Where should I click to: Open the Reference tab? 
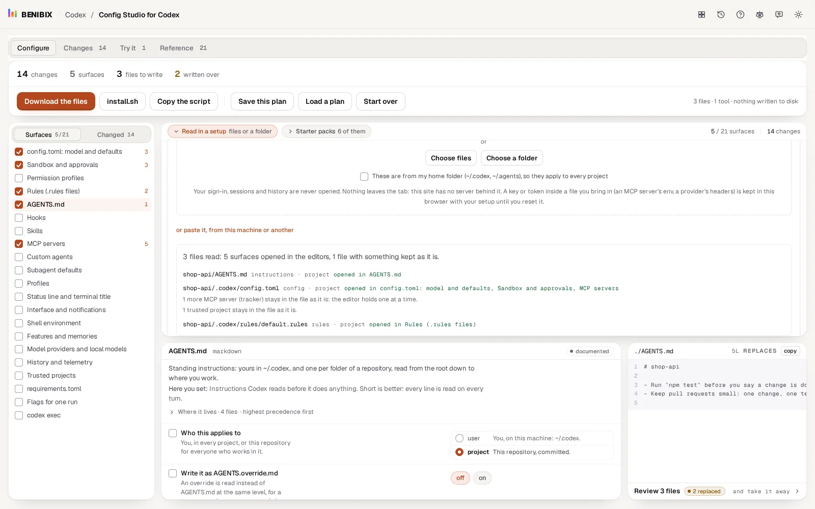click(183, 48)
